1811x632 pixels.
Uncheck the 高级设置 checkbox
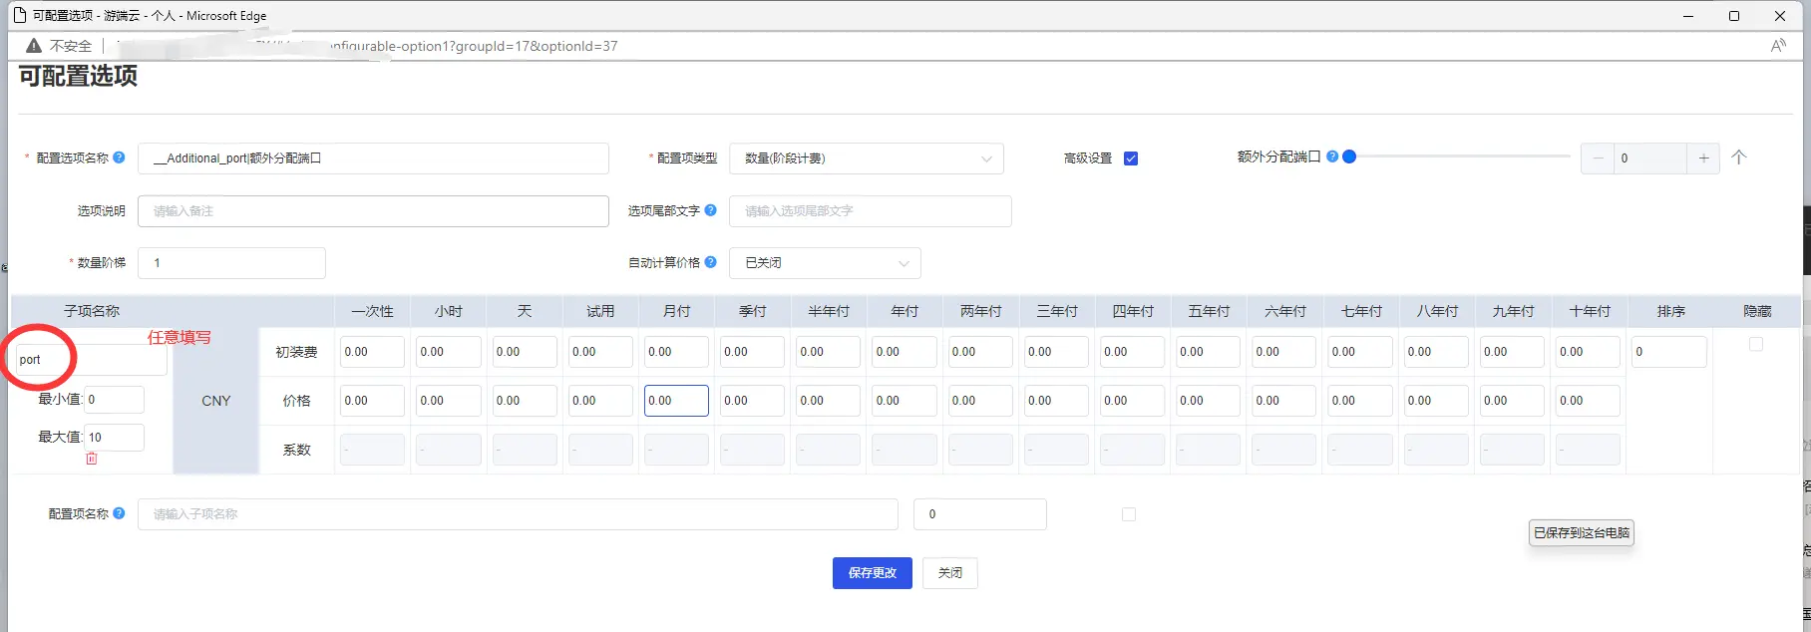pyautogui.click(x=1131, y=158)
